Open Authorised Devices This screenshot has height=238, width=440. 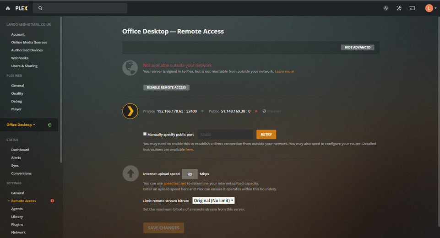(x=27, y=50)
